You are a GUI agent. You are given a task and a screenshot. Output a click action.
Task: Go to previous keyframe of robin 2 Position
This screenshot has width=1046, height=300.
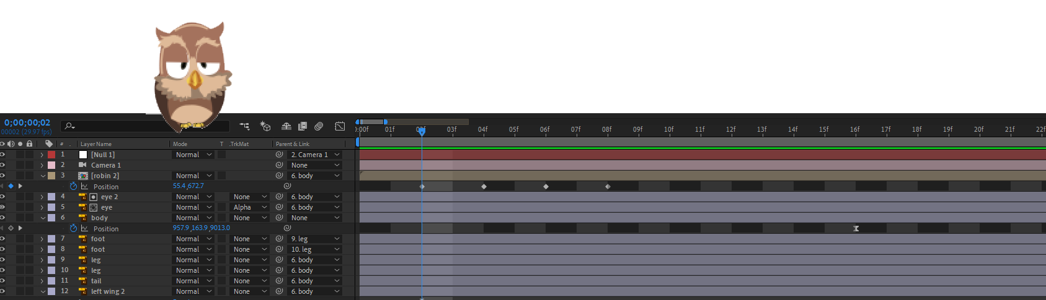[x=2, y=186]
